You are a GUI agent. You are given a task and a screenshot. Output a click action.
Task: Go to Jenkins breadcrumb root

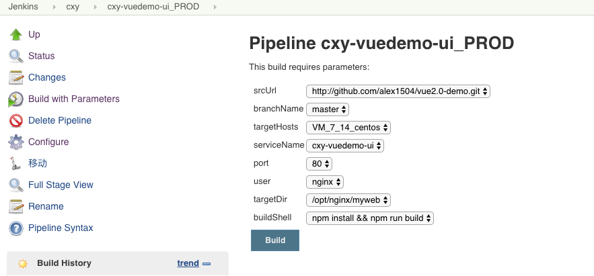22,7
